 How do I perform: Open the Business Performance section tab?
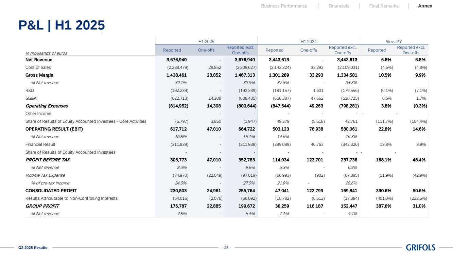[x=284, y=6]
